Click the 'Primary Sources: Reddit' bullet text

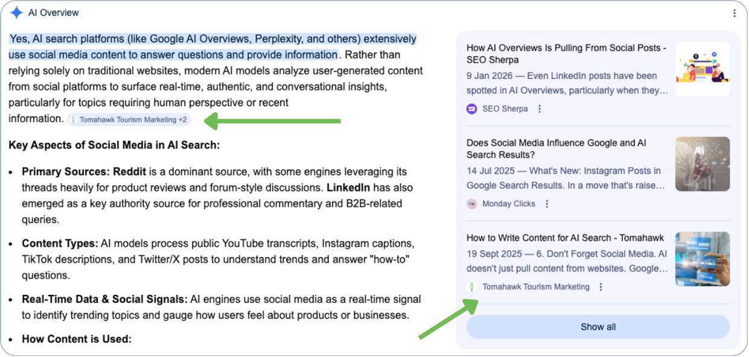84,172
